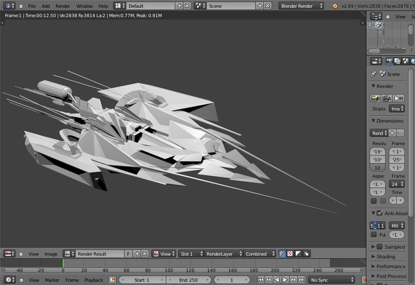Delete the current scene with X button
Image resolution: width=415 pixels, height=285 pixels.
click(268, 6)
